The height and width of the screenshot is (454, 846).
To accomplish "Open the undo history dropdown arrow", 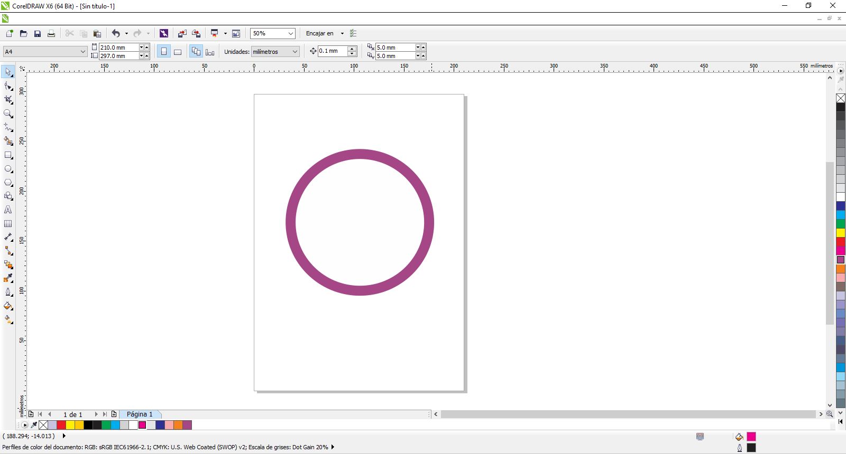I will 126,34.
